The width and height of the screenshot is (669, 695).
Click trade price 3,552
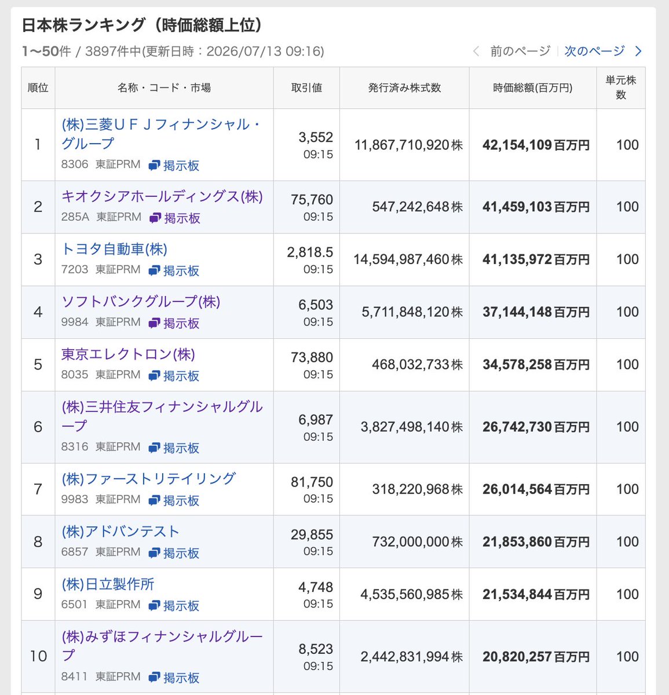[x=316, y=137]
